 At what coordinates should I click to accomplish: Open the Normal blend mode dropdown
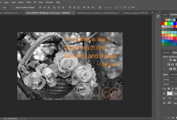[170, 84]
